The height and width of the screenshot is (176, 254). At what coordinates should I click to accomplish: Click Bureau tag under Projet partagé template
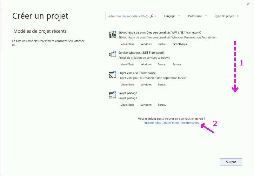tap(162, 105)
